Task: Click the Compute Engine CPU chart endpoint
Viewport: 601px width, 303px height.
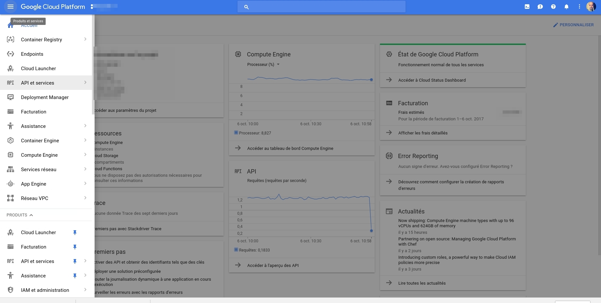Action: point(371,80)
